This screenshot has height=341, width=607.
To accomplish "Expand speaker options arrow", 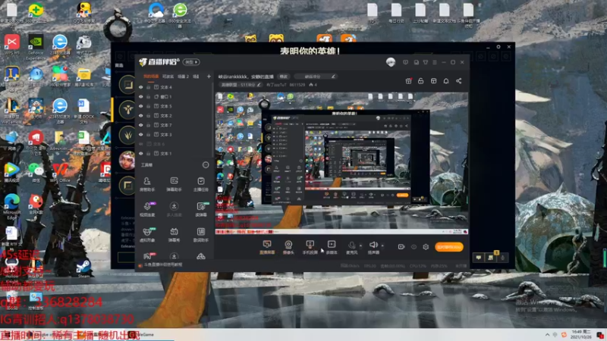I will [x=382, y=246].
